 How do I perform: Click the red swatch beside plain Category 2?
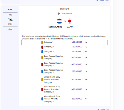(x=42, y=47)
